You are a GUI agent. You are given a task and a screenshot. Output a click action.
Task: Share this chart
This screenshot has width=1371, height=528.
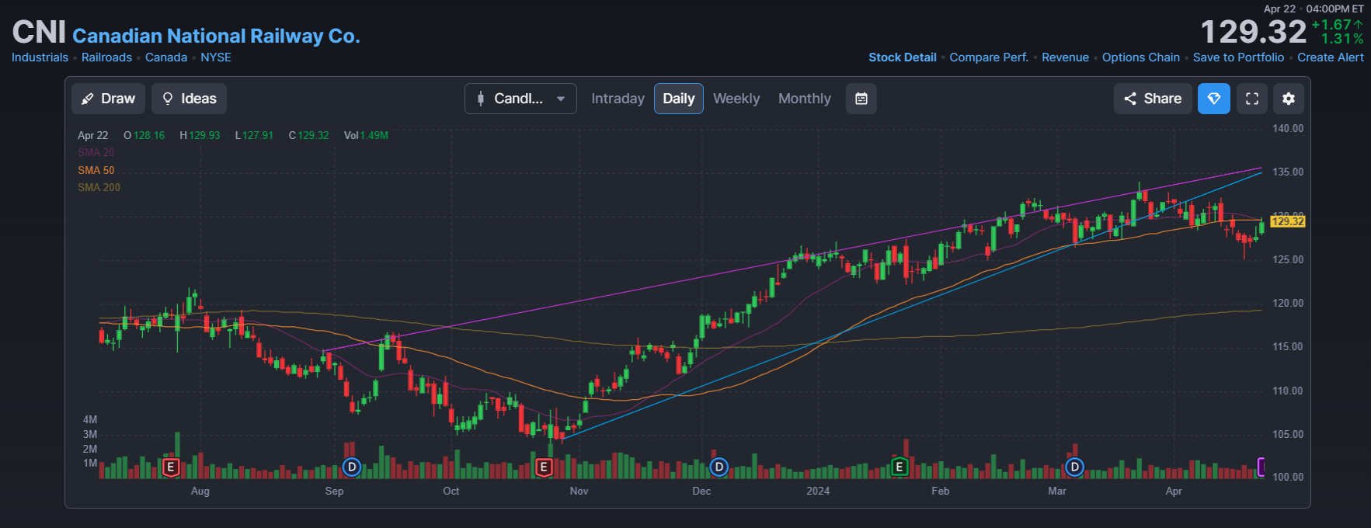(1153, 99)
